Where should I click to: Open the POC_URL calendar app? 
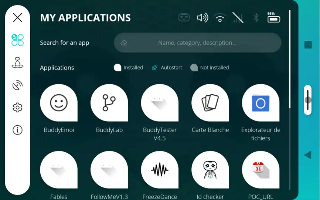pyautogui.click(x=261, y=170)
